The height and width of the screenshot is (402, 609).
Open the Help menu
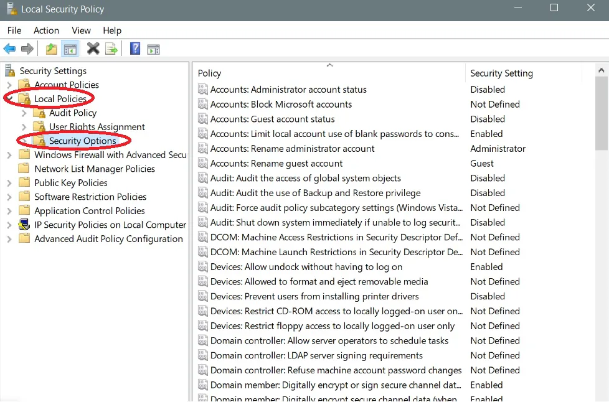(112, 30)
